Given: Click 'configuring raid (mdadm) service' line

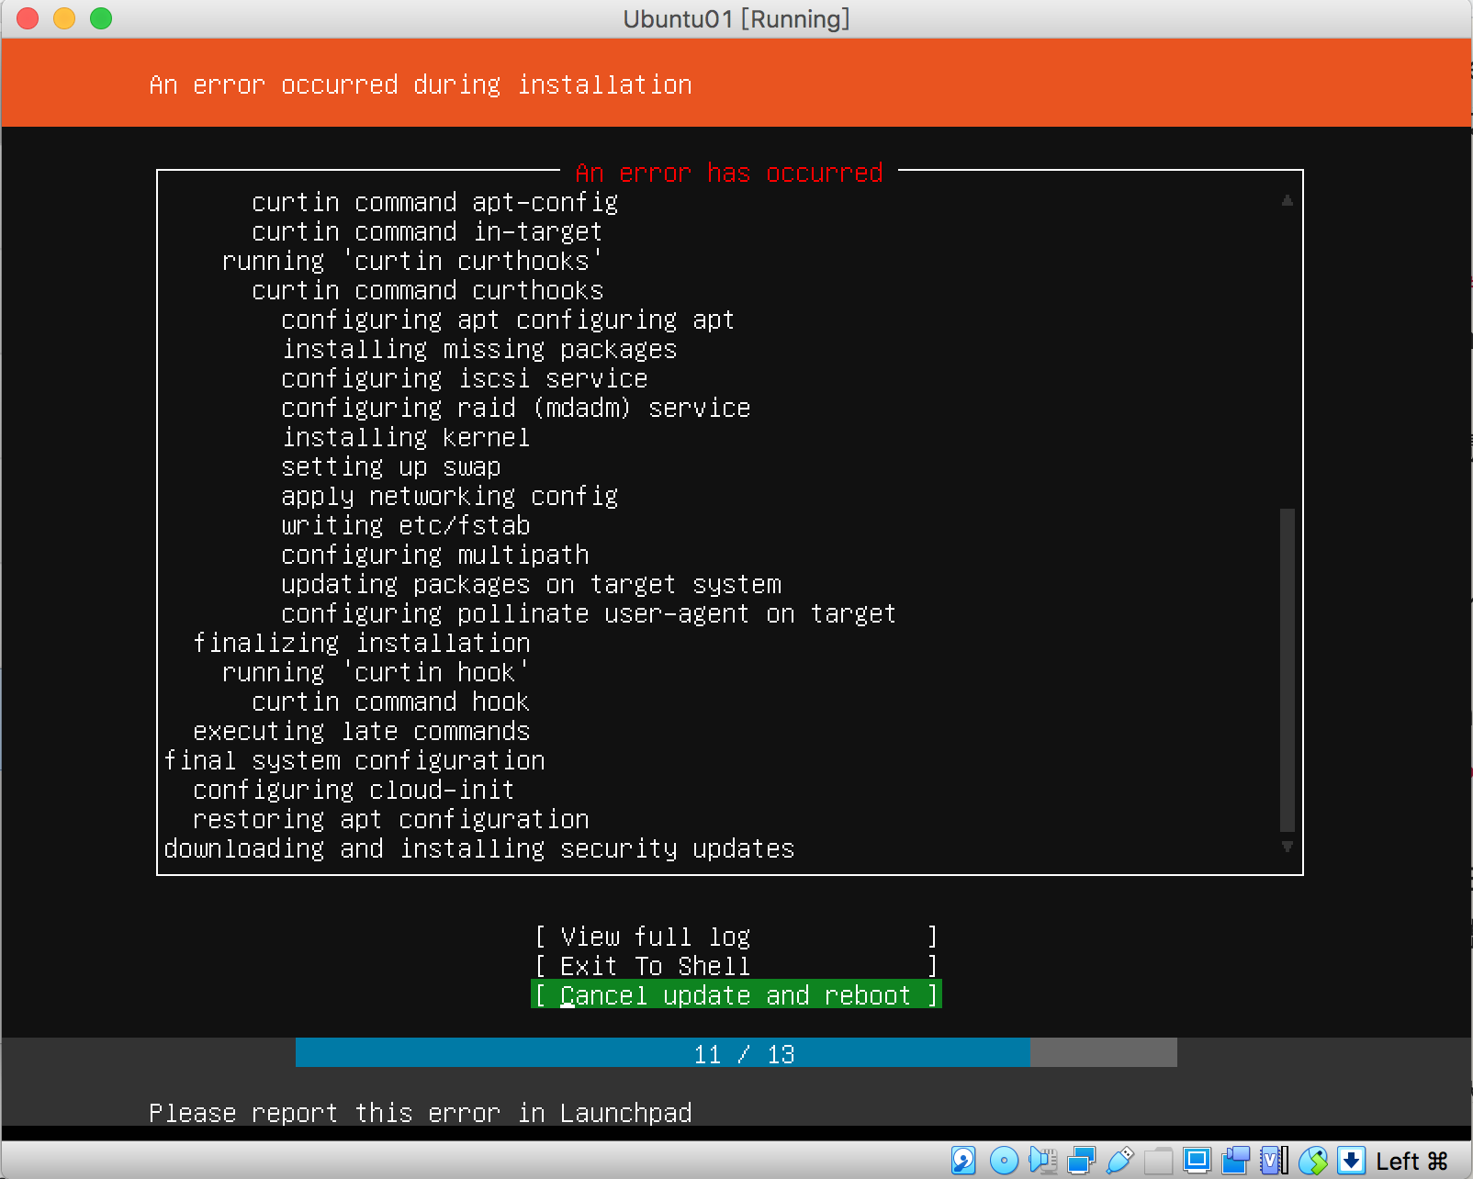Looking at the screenshot, I should pyautogui.click(x=516, y=408).
